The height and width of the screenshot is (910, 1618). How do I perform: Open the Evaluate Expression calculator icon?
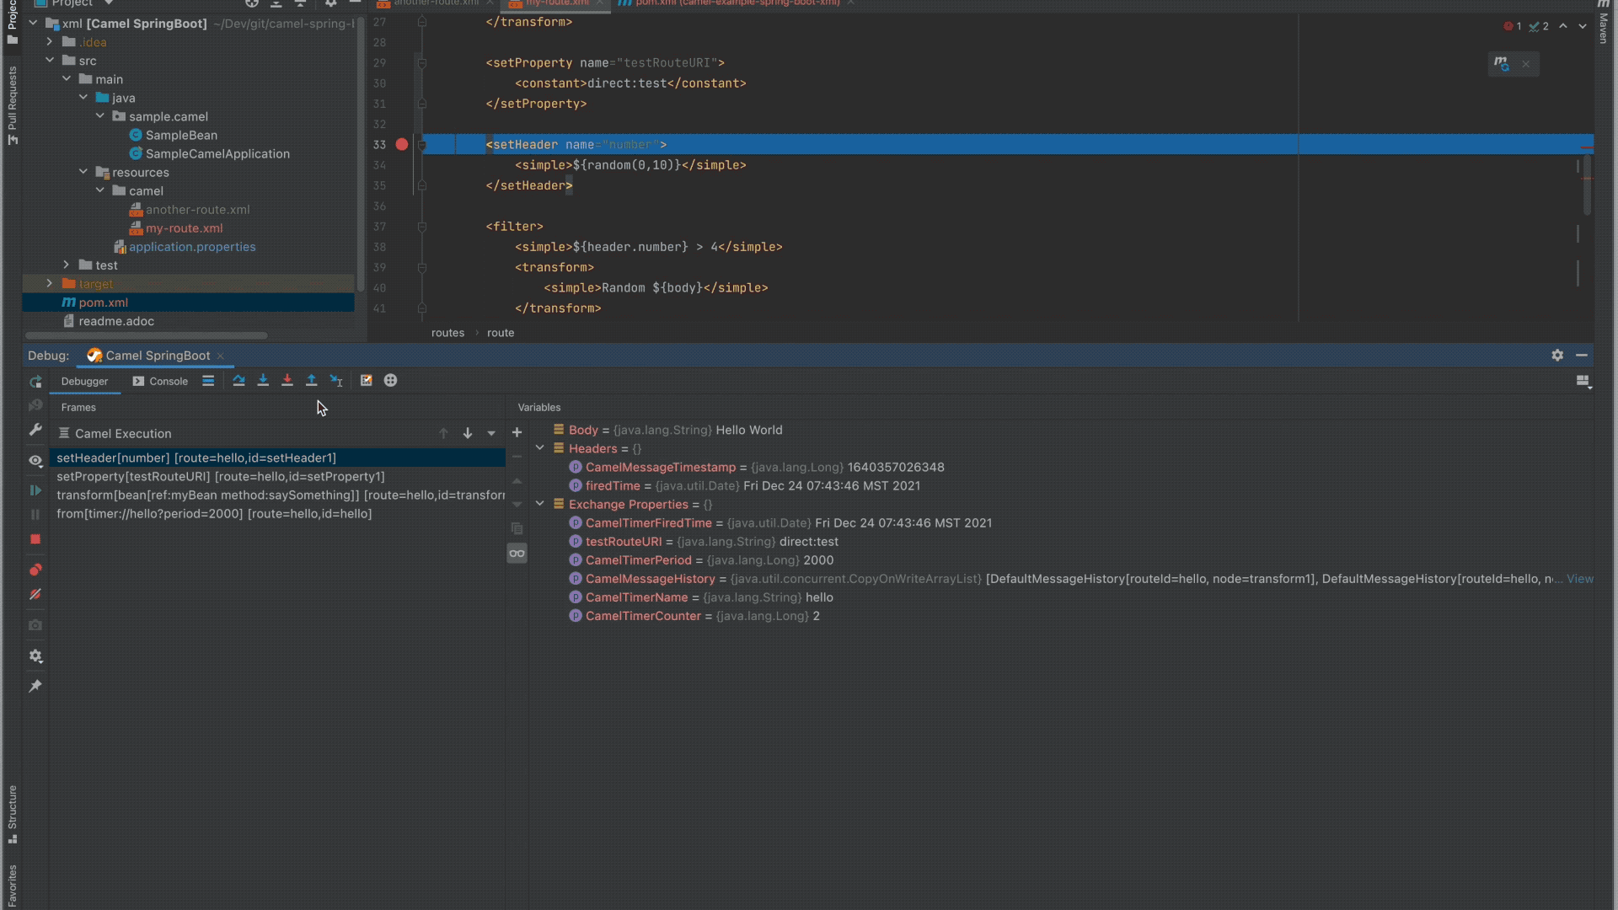(x=366, y=381)
